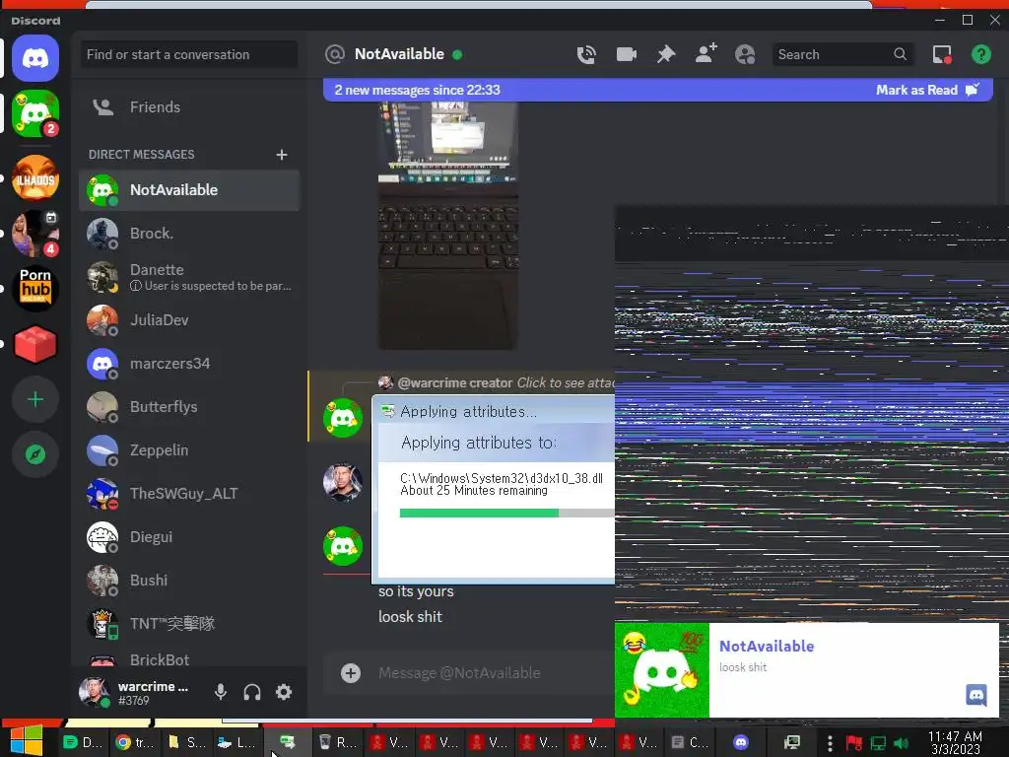Select NotAvailable direct message

(188, 190)
